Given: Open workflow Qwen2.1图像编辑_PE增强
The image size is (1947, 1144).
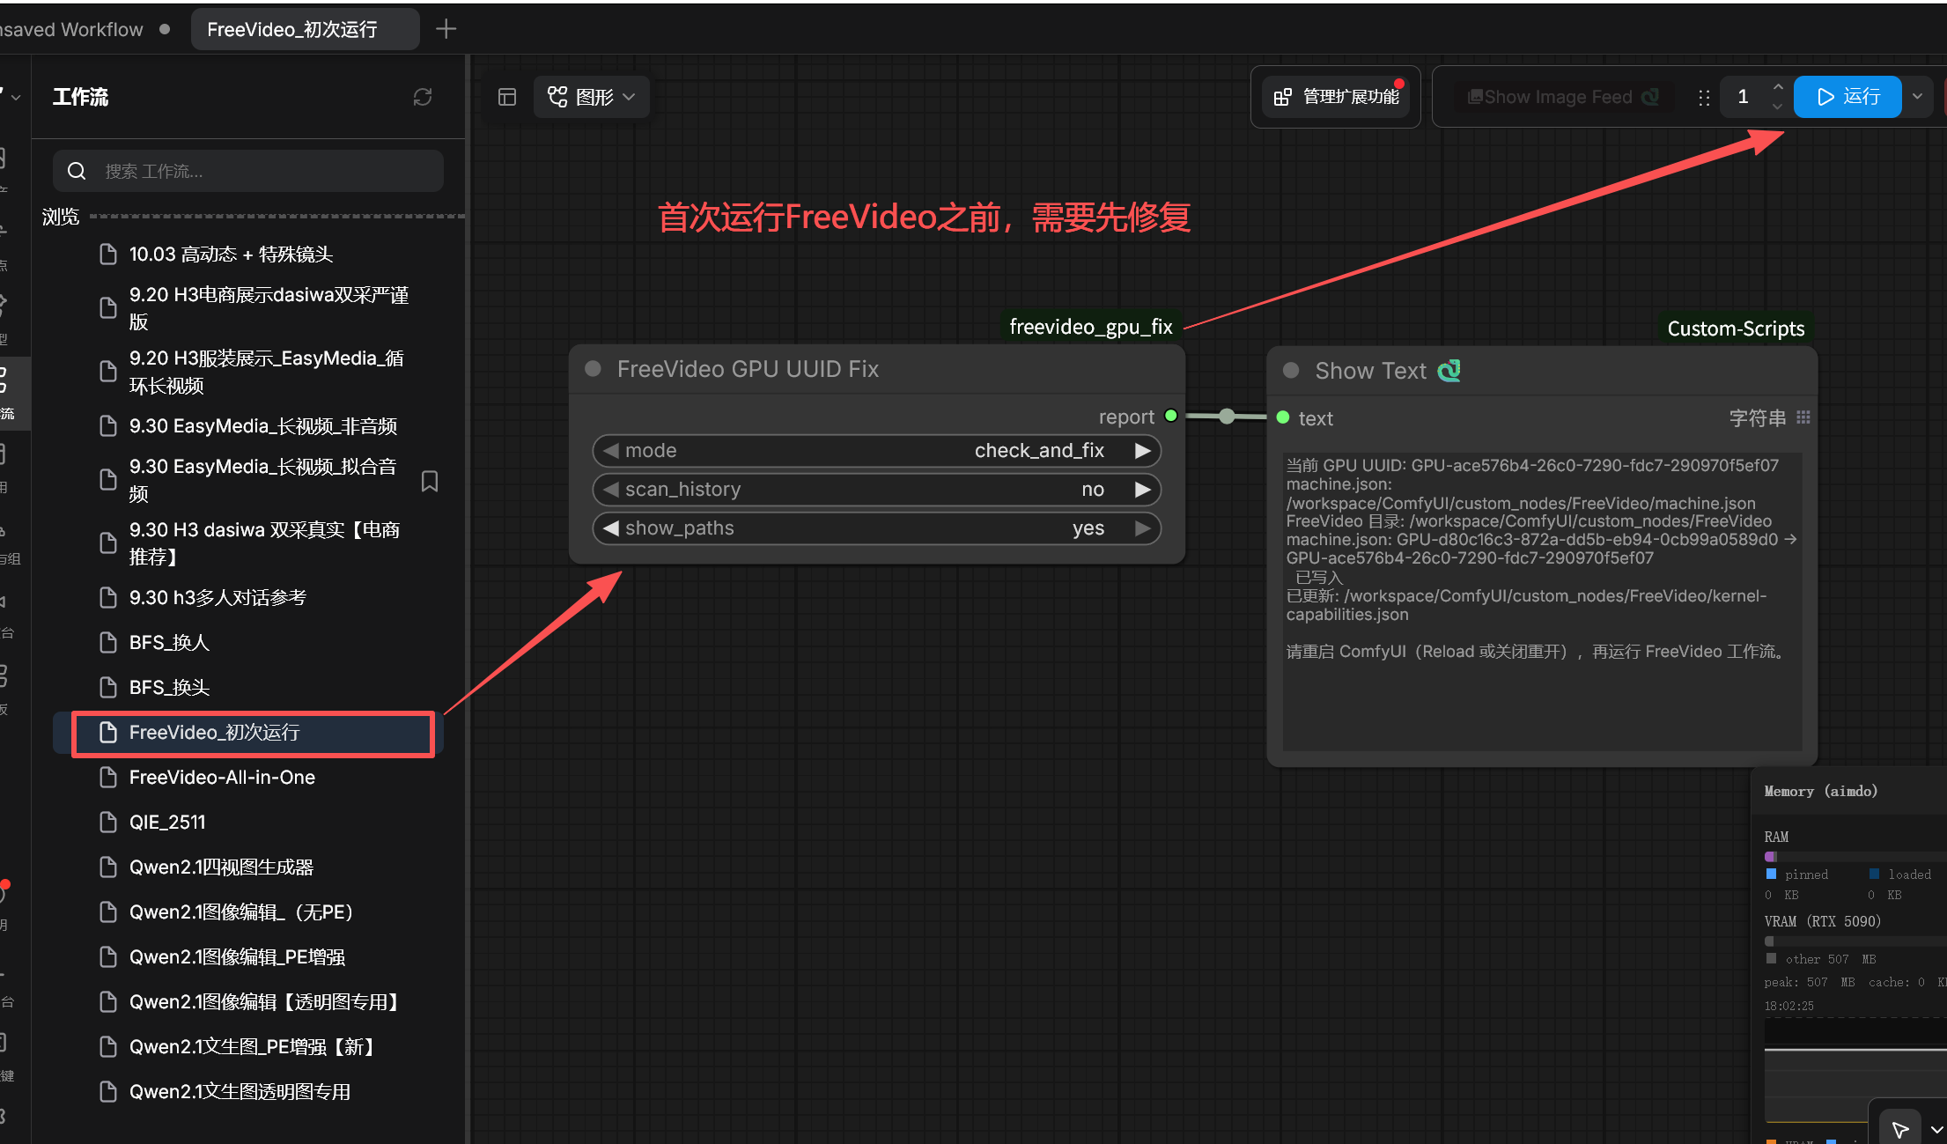Looking at the screenshot, I should (x=248, y=957).
